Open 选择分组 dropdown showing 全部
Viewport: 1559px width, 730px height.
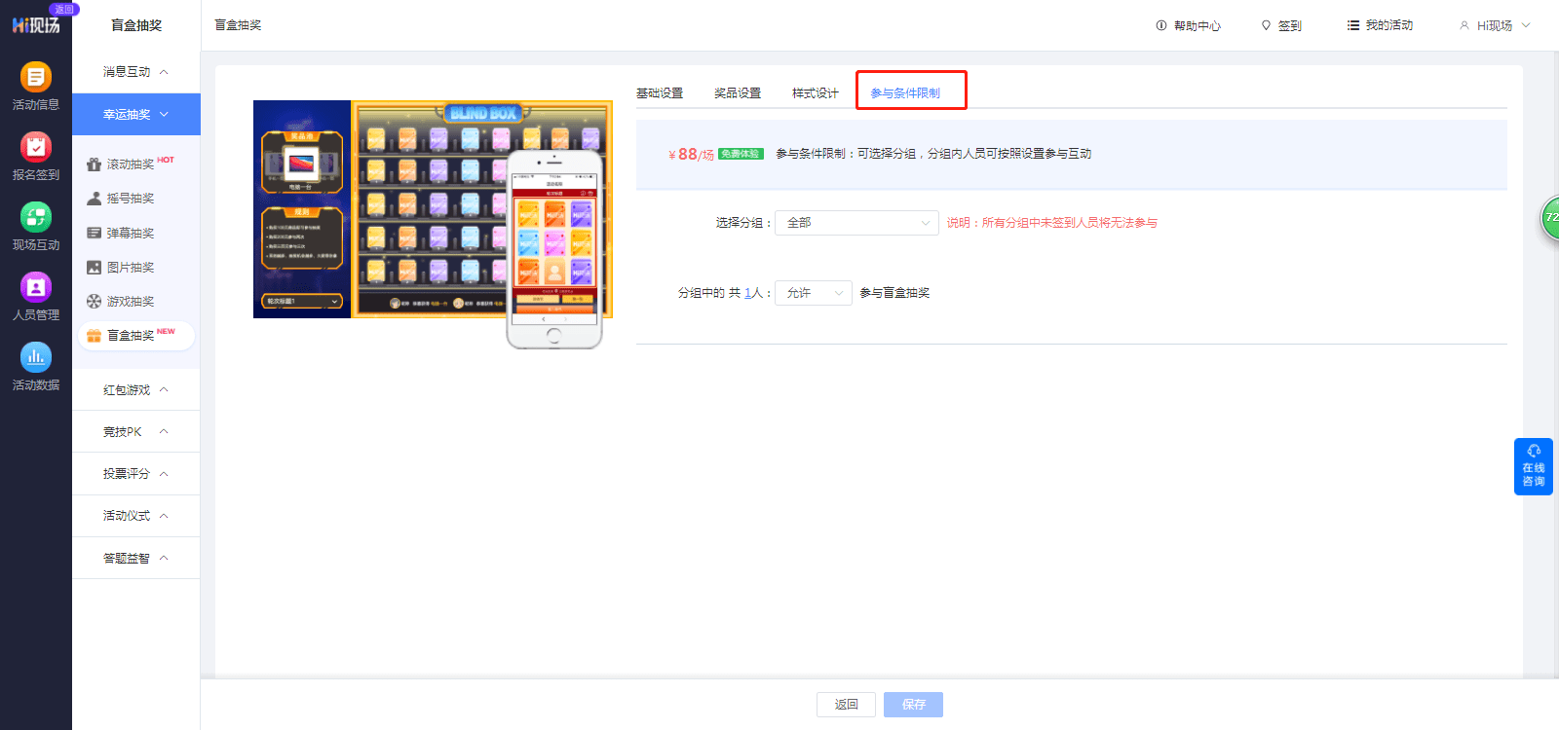pyautogui.click(x=856, y=223)
